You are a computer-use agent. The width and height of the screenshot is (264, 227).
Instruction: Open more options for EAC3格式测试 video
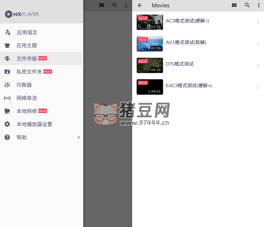pos(258,87)
